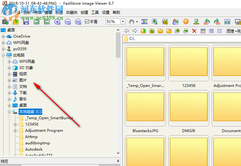Select 视频 in folder tree
The width and height of the screenshot is (241, 166).
(23, 74)
